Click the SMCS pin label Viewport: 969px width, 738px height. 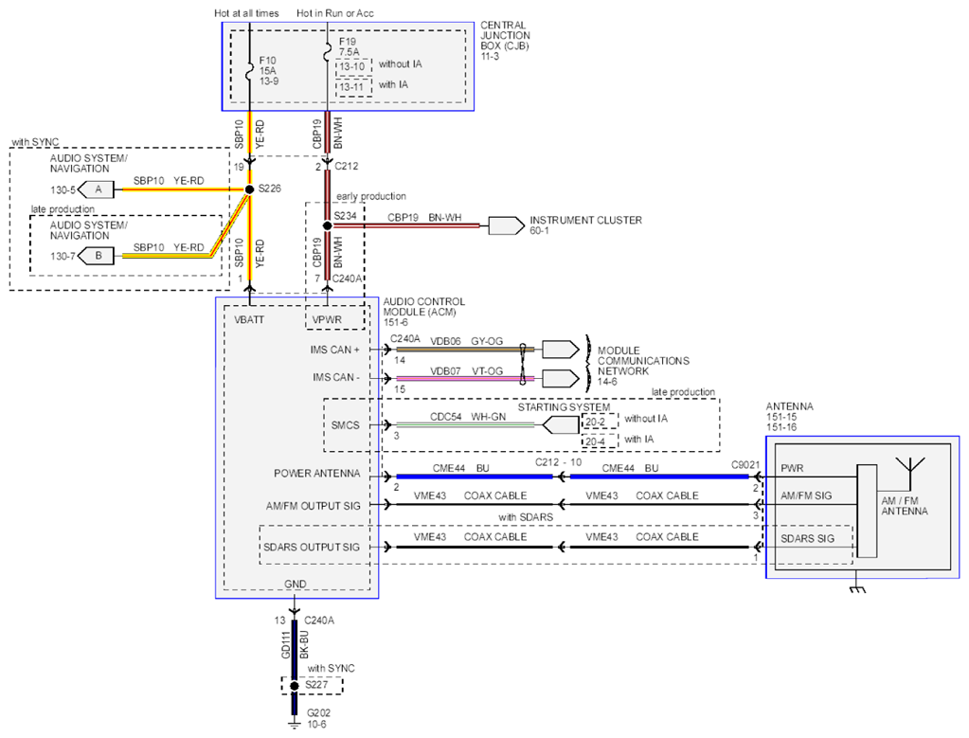pos(345,425)
